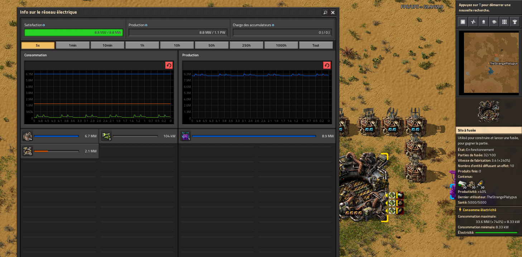Image resolution: width=522 pixels, height=257 pixels.
Task: Switch to the 1min time range tab
Action: pyautogui.click(x=72, y=45)
